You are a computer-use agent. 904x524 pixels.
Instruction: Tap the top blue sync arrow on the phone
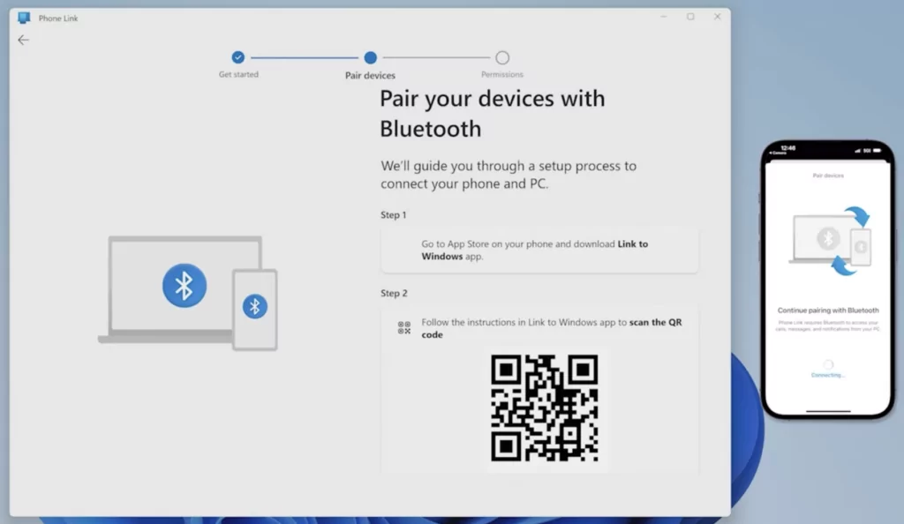(x=855, y=216)
